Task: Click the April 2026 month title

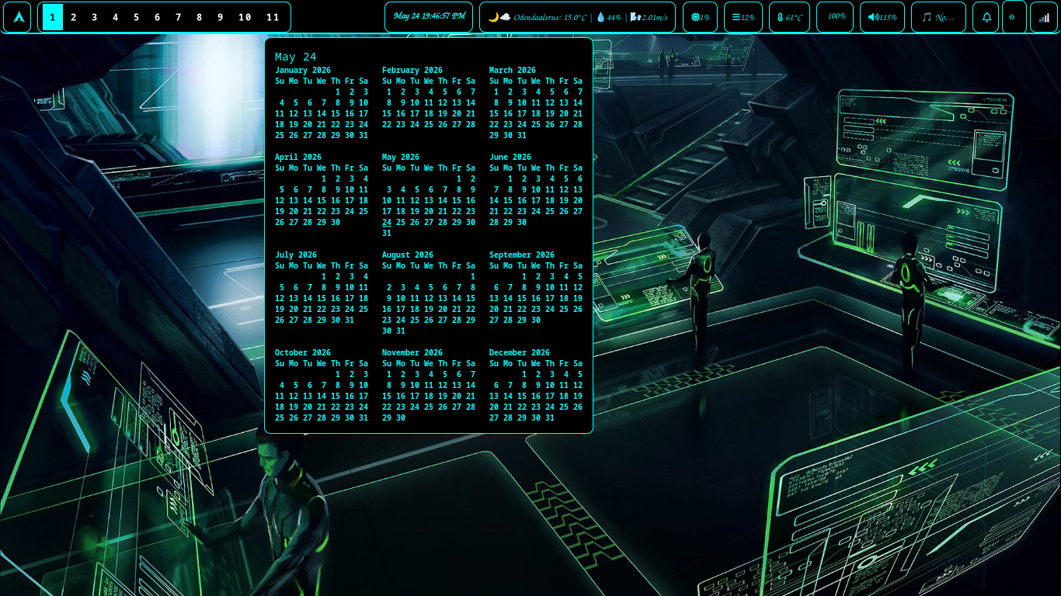Action: pyautogui.click(x=298, y=157)
